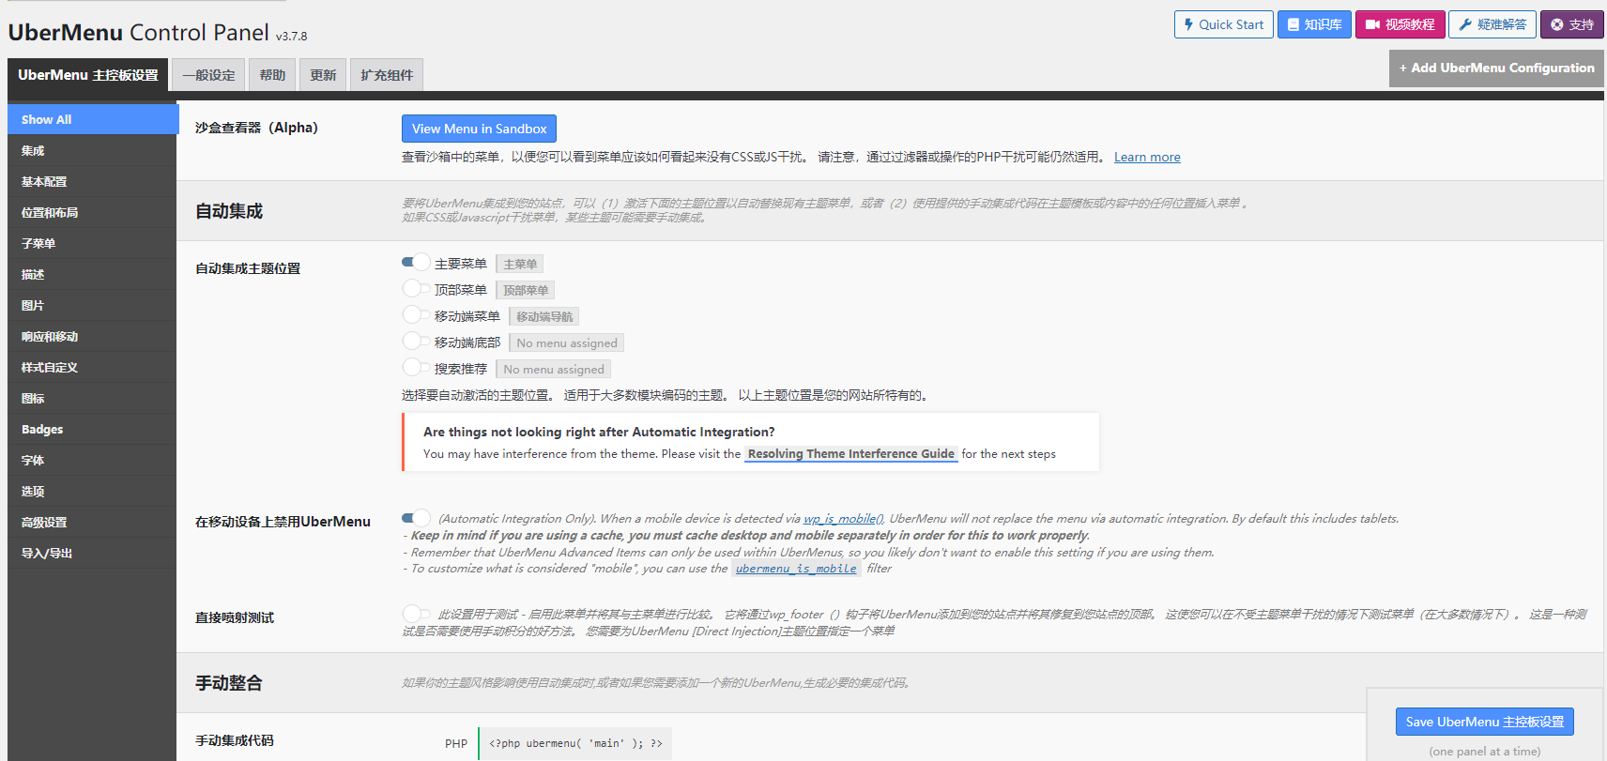Click Save UberMenu 主控板设置 button
The image size is (1607, 761).
tap(1484, 722)
